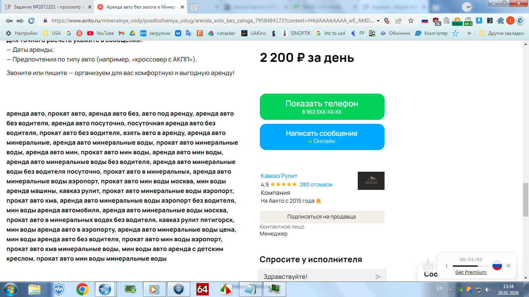
Task: Open the rutracker bookmark
Action: click(x=222, y=33)
